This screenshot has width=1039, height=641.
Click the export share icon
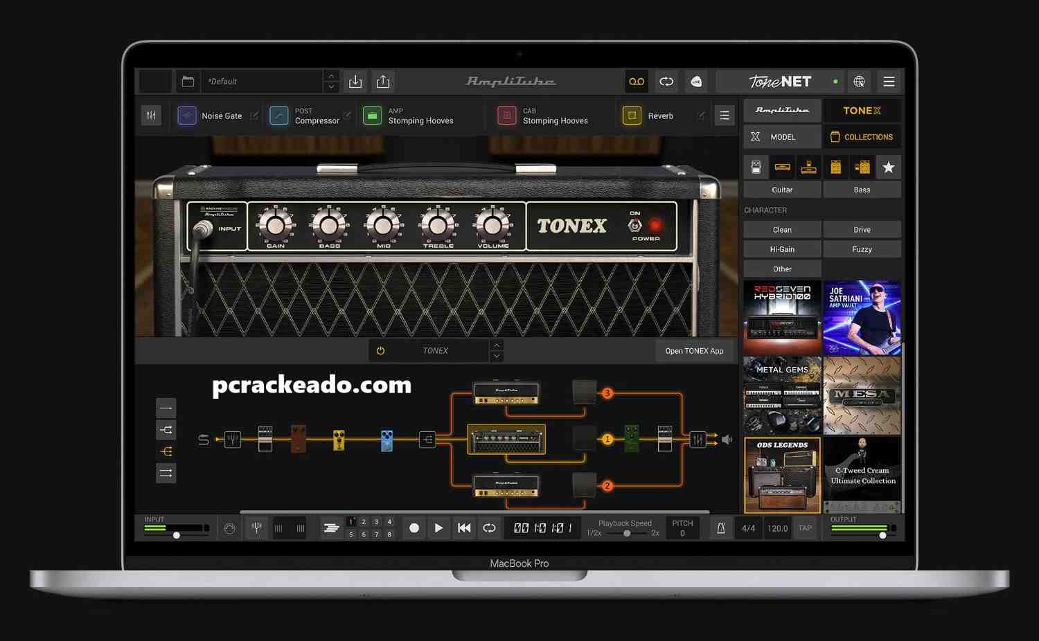(383, 82)
